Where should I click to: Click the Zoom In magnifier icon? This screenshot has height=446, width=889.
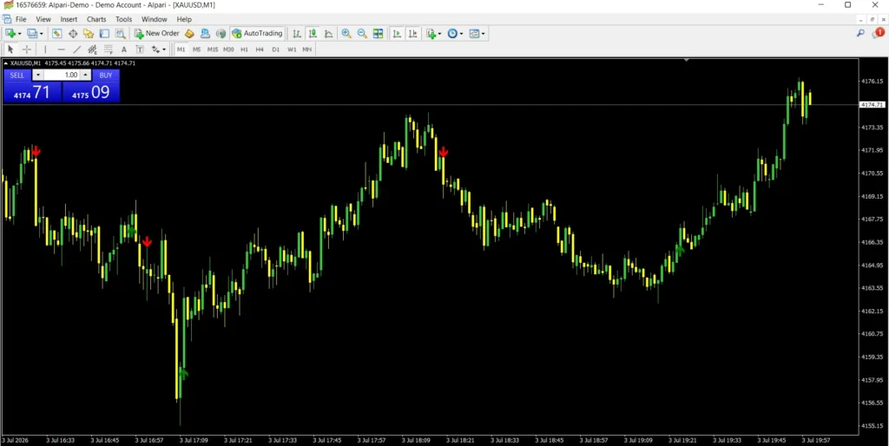[346, 34]
